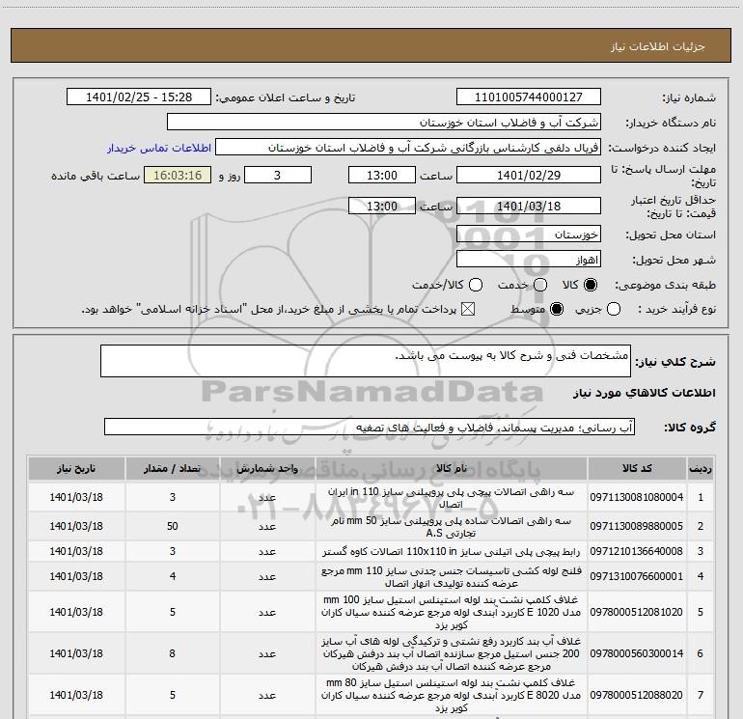Click the announcement date field 1401/02/25 - 15:28
Image resolution: width=743 pixels, height=719 pixels.
(x=139, y=97)
